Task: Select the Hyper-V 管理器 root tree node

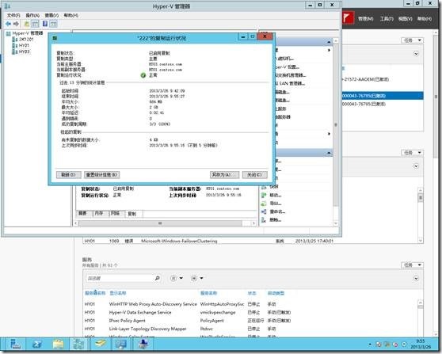Action: pos(28,33)
